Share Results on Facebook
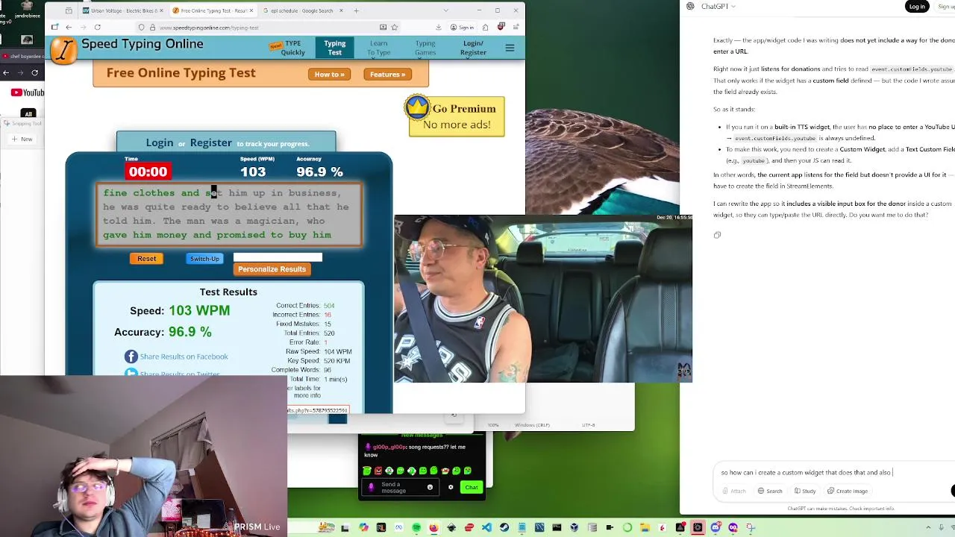Viewport: 955px width, 537px height. [x=184, y=357]
